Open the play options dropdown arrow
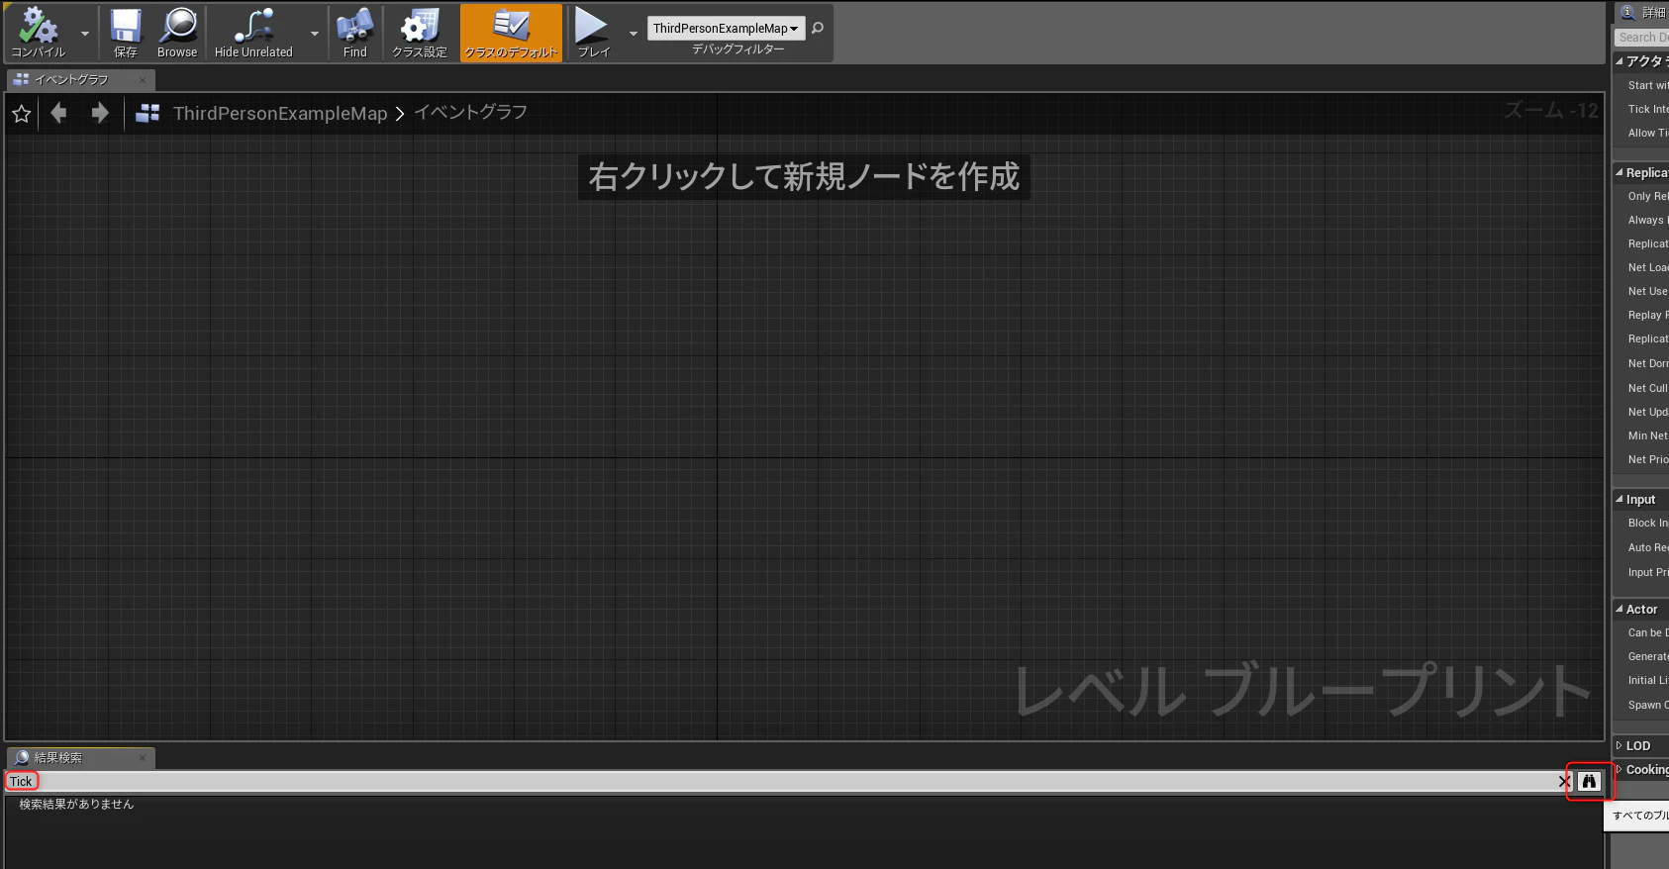This screenshot has height=869, width=1669. tap(634, 33)
